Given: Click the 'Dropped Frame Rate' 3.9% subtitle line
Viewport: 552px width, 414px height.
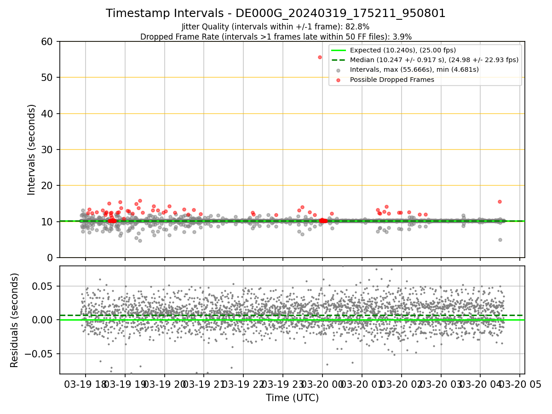Looking at the screenshot, I should tap(276, 37).
